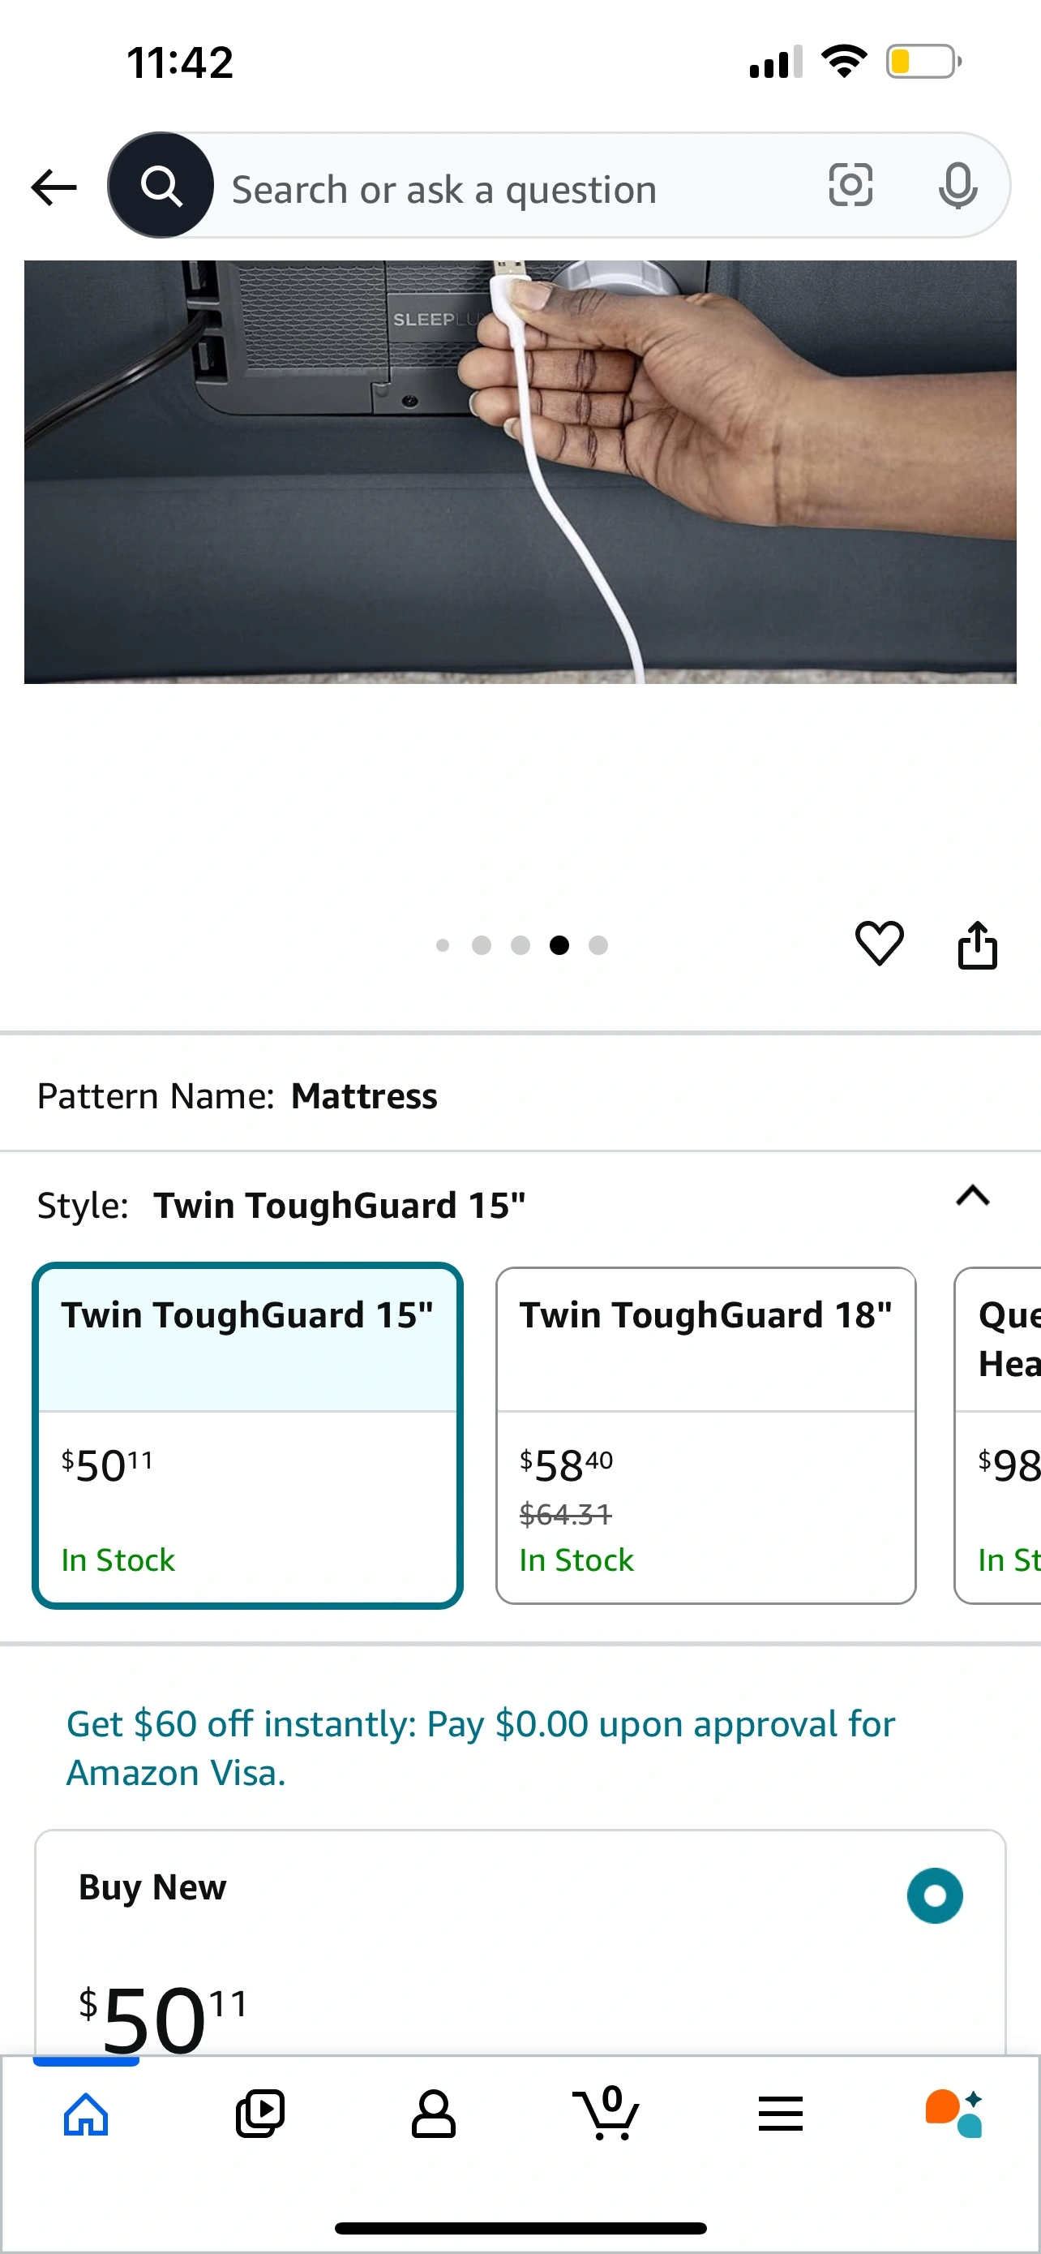Open Rufus AI assistant icon

pyautogui.click(x=953, y=2114)
